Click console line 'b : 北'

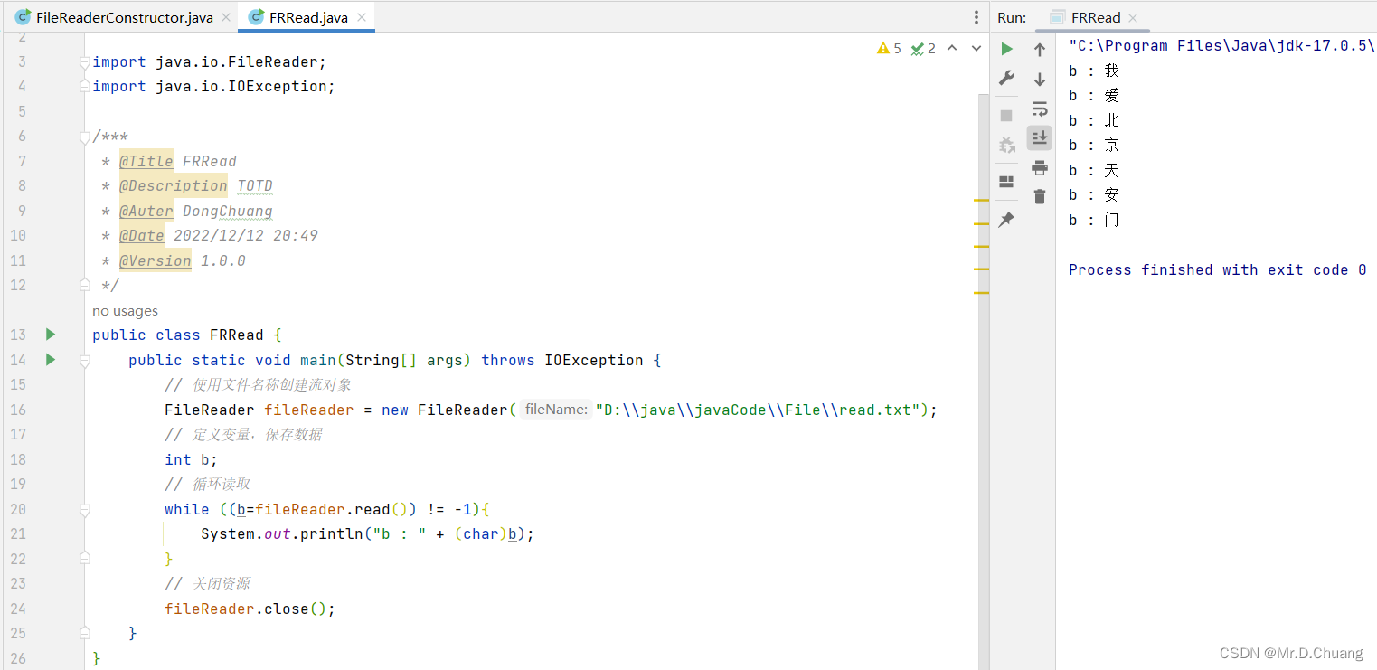[1094, 120]
